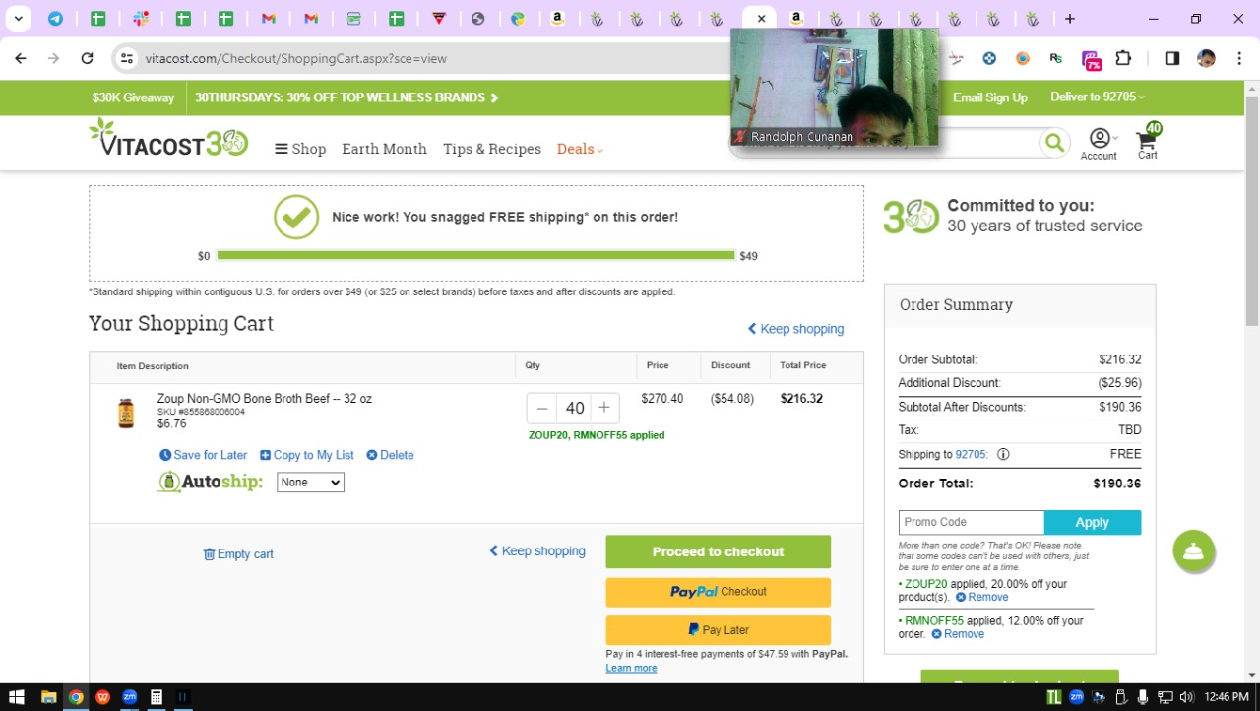
Task: Open the Account menu icon
Action: click(x=1099, y=143)
